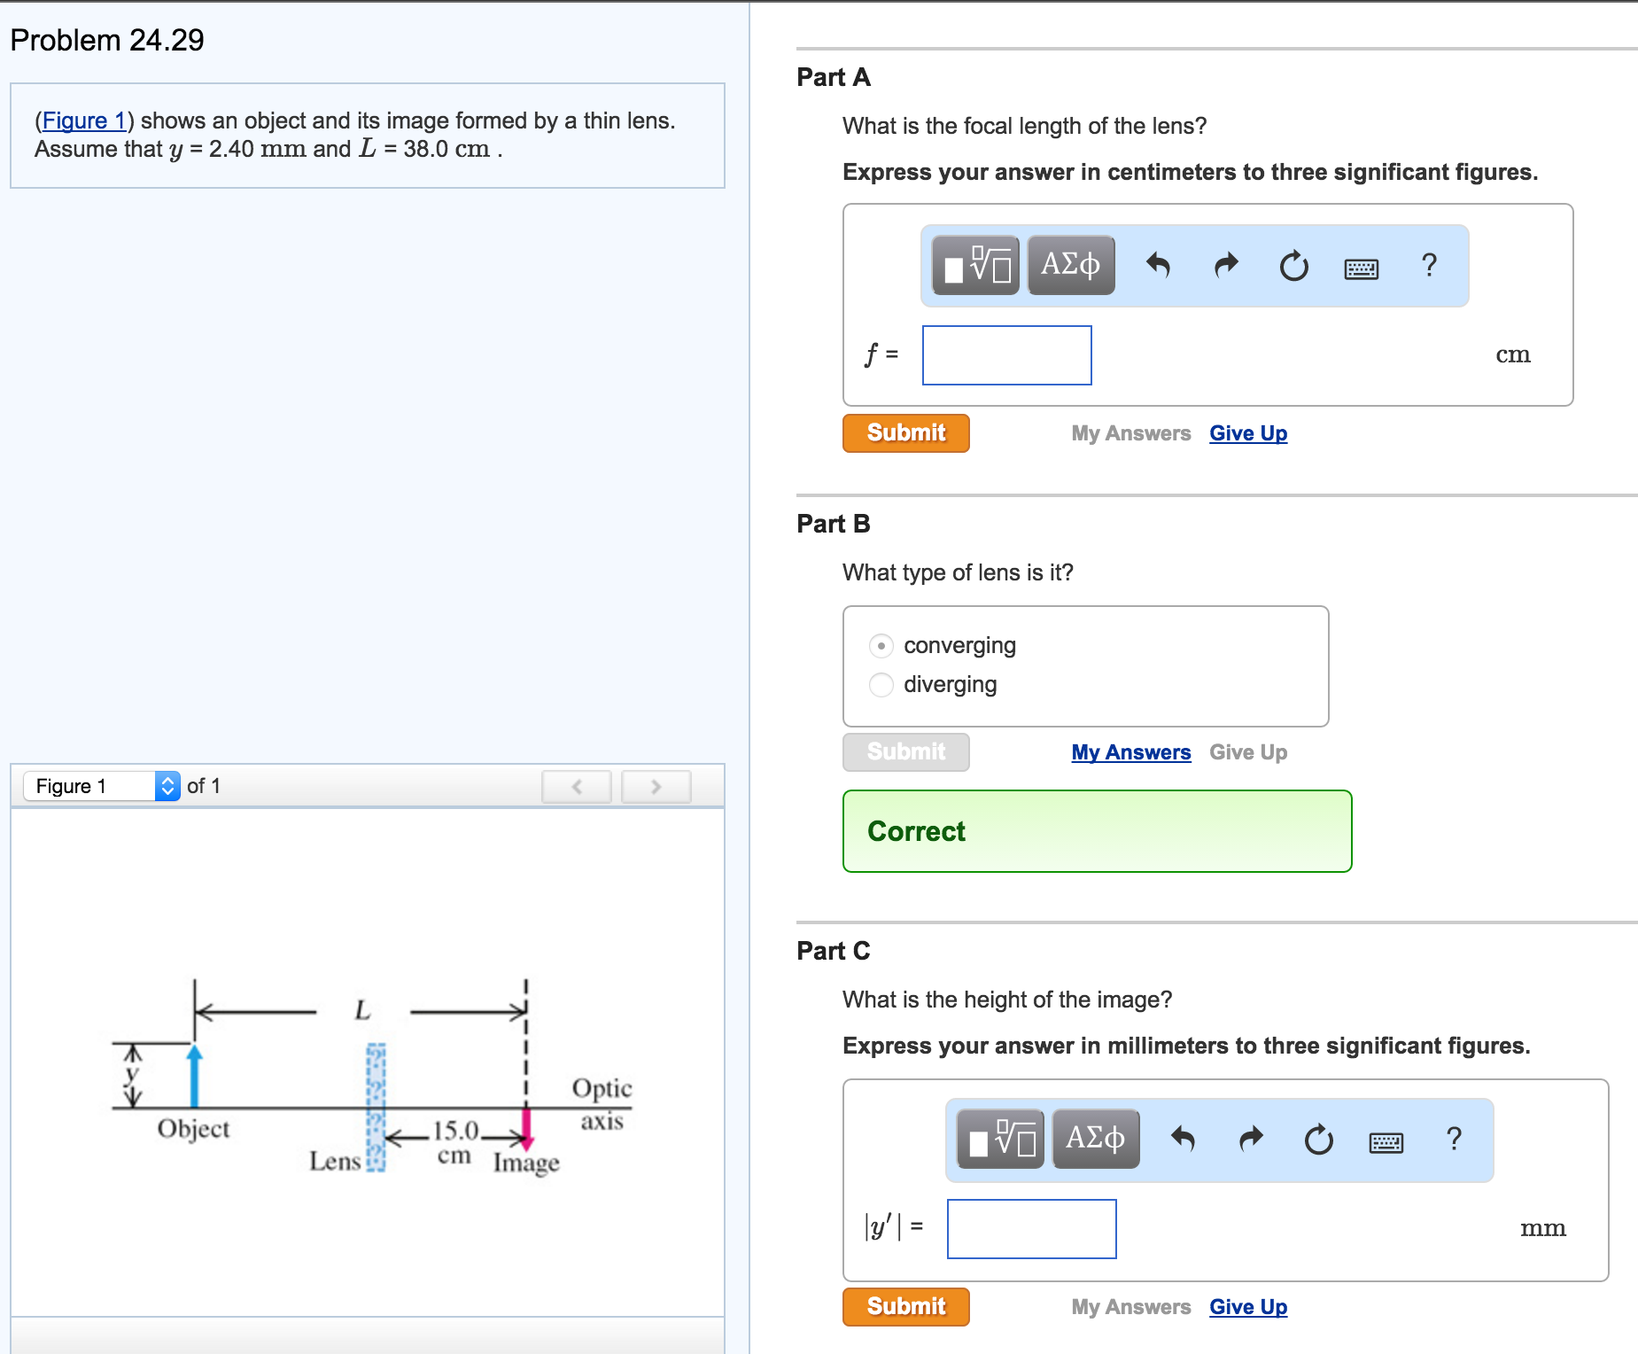Go to the previous figure with the left arrow
The image size is (1638, 1354).
point(577,786)
